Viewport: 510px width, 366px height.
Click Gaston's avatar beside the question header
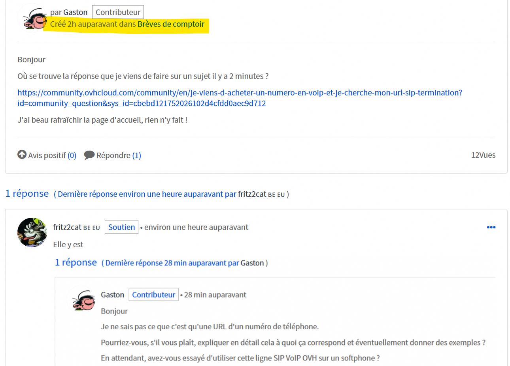(33, 19)
